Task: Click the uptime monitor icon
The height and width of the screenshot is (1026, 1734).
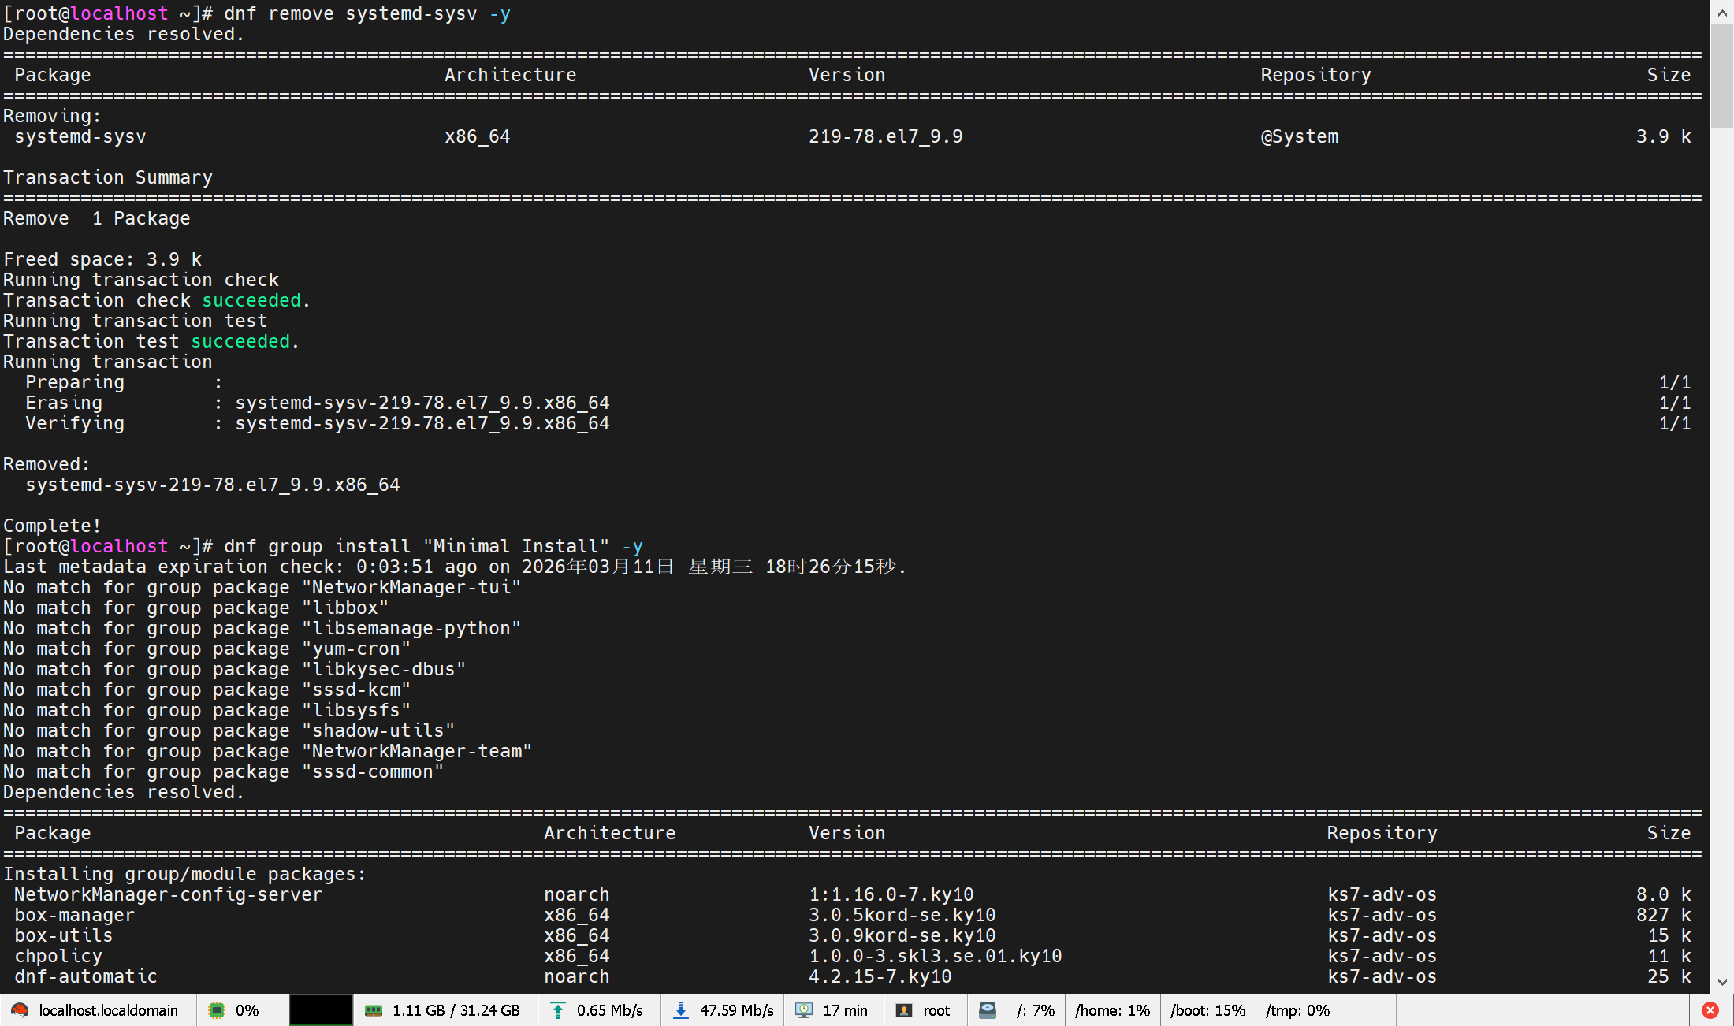Action: pyautogui.click(x=804, y=1010)
